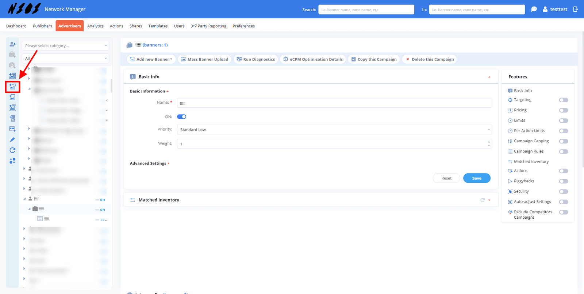Click the Mass Banner Upload button
Viewport: 584px width, 294px height.
click(204, 59)
